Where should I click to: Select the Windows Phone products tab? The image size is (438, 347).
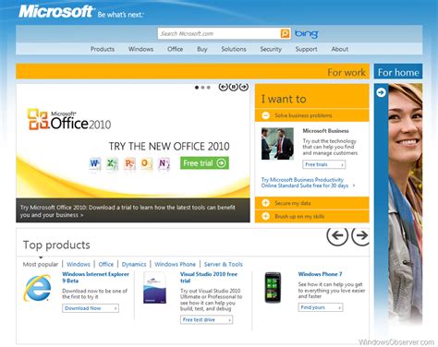[x=175, y=264]
